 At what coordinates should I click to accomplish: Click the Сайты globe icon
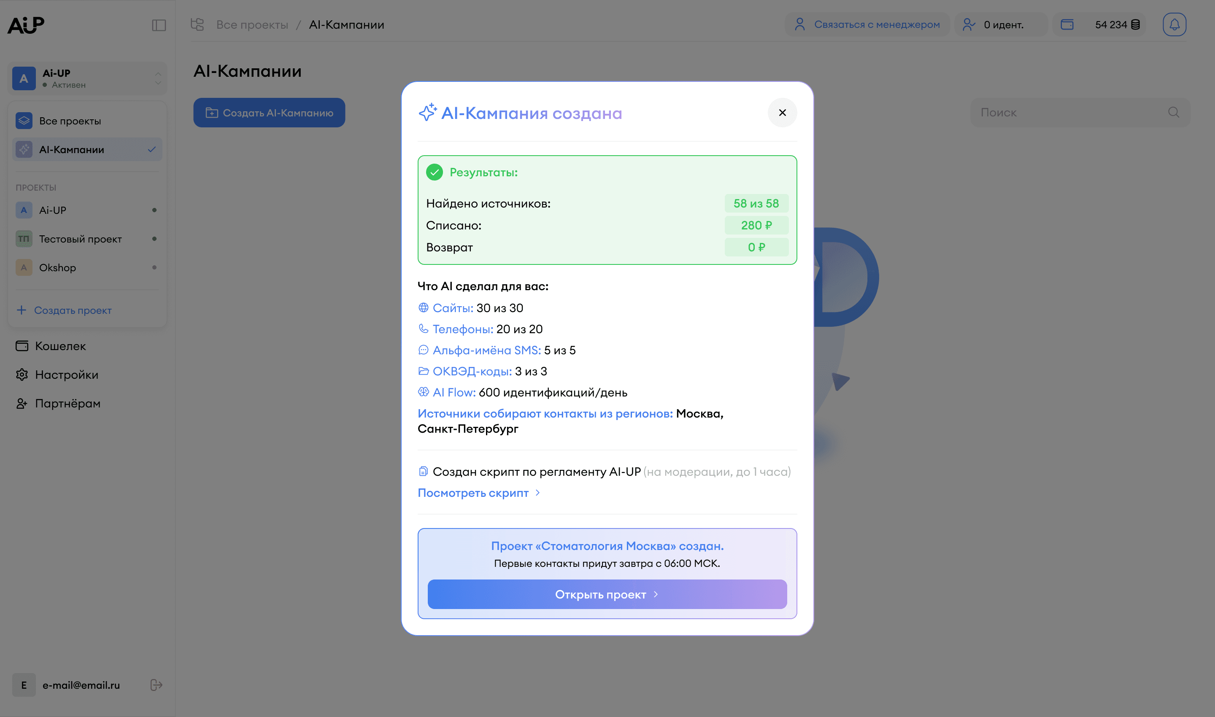424,308
